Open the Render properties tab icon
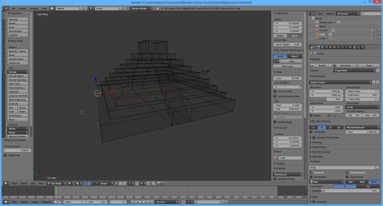Image resolution: width=383 pixels, height=206 pixels. (319, 47)
